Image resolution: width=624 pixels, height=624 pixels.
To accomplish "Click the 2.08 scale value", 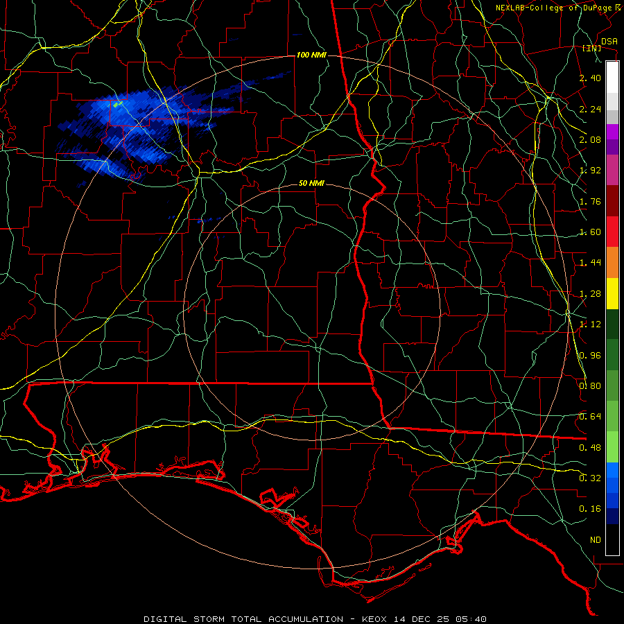I will point(590,139).
